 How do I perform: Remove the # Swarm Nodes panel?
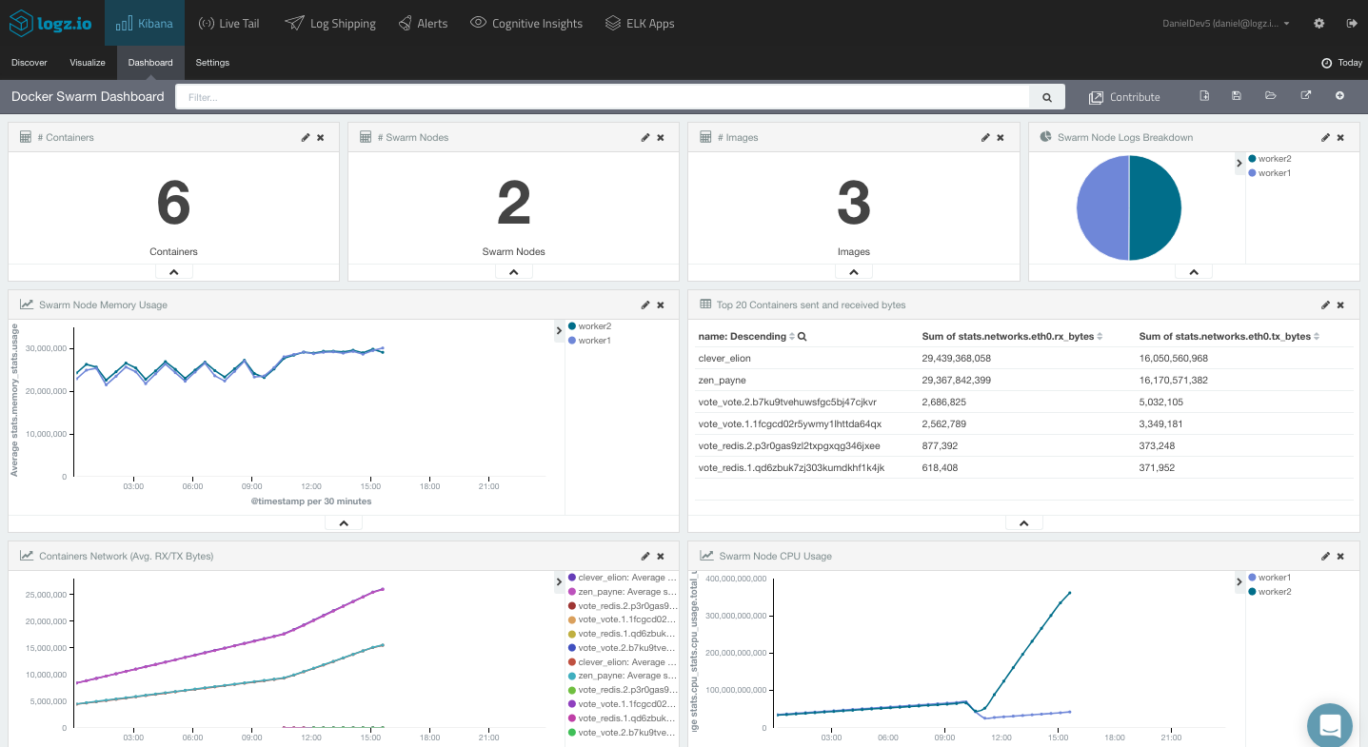[x=661, y=137]
